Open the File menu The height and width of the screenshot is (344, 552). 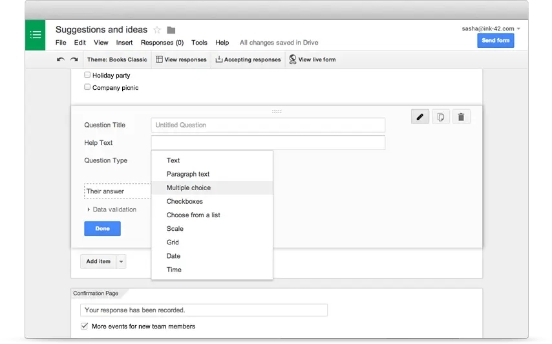pyautogui.click(x=61, y=43)
